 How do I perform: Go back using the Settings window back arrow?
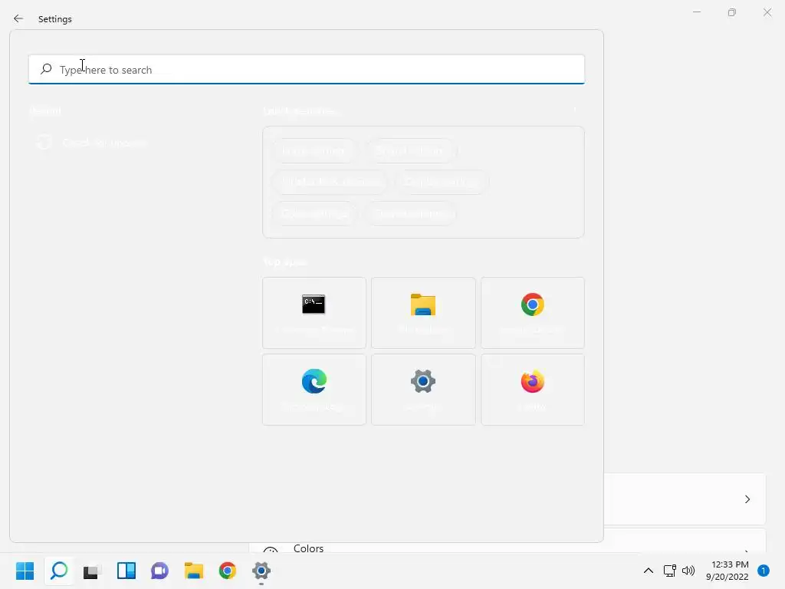18,18
